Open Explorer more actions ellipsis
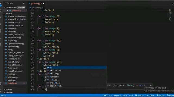 (23, 4)
